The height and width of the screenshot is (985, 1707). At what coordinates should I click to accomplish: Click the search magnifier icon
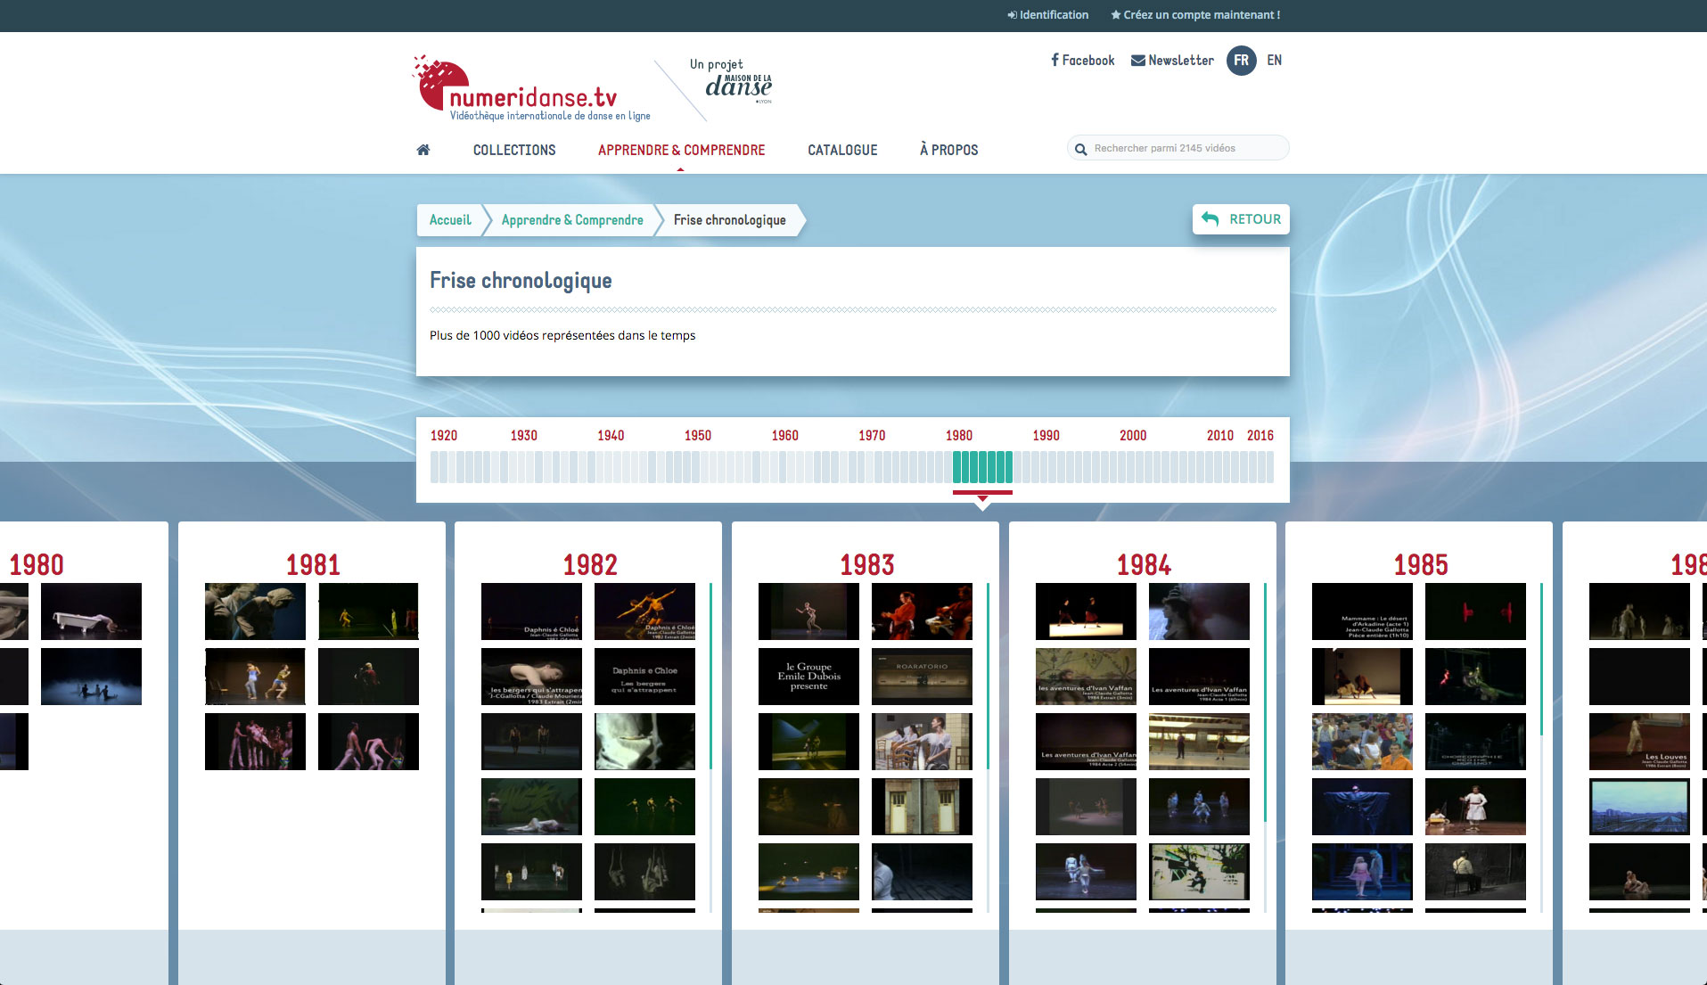click(x=1080, y=149)
